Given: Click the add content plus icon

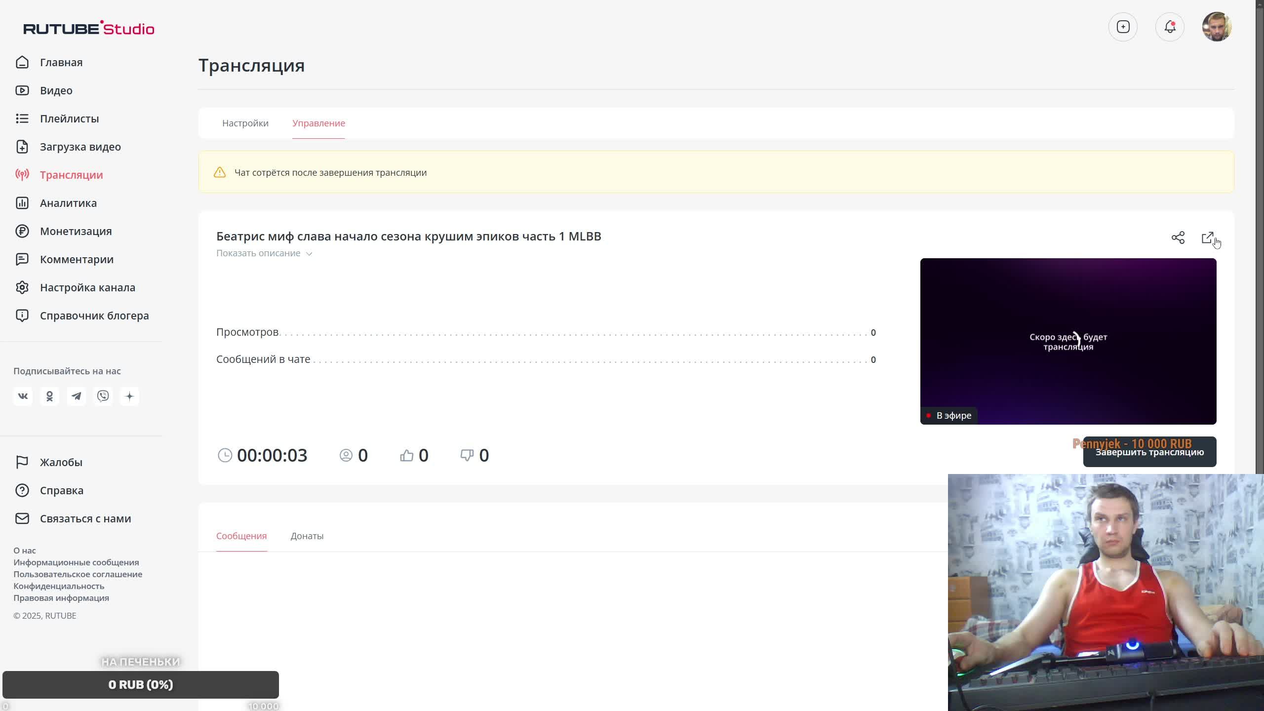Looking at the screenshot, I should click(x=1123, y=27).
